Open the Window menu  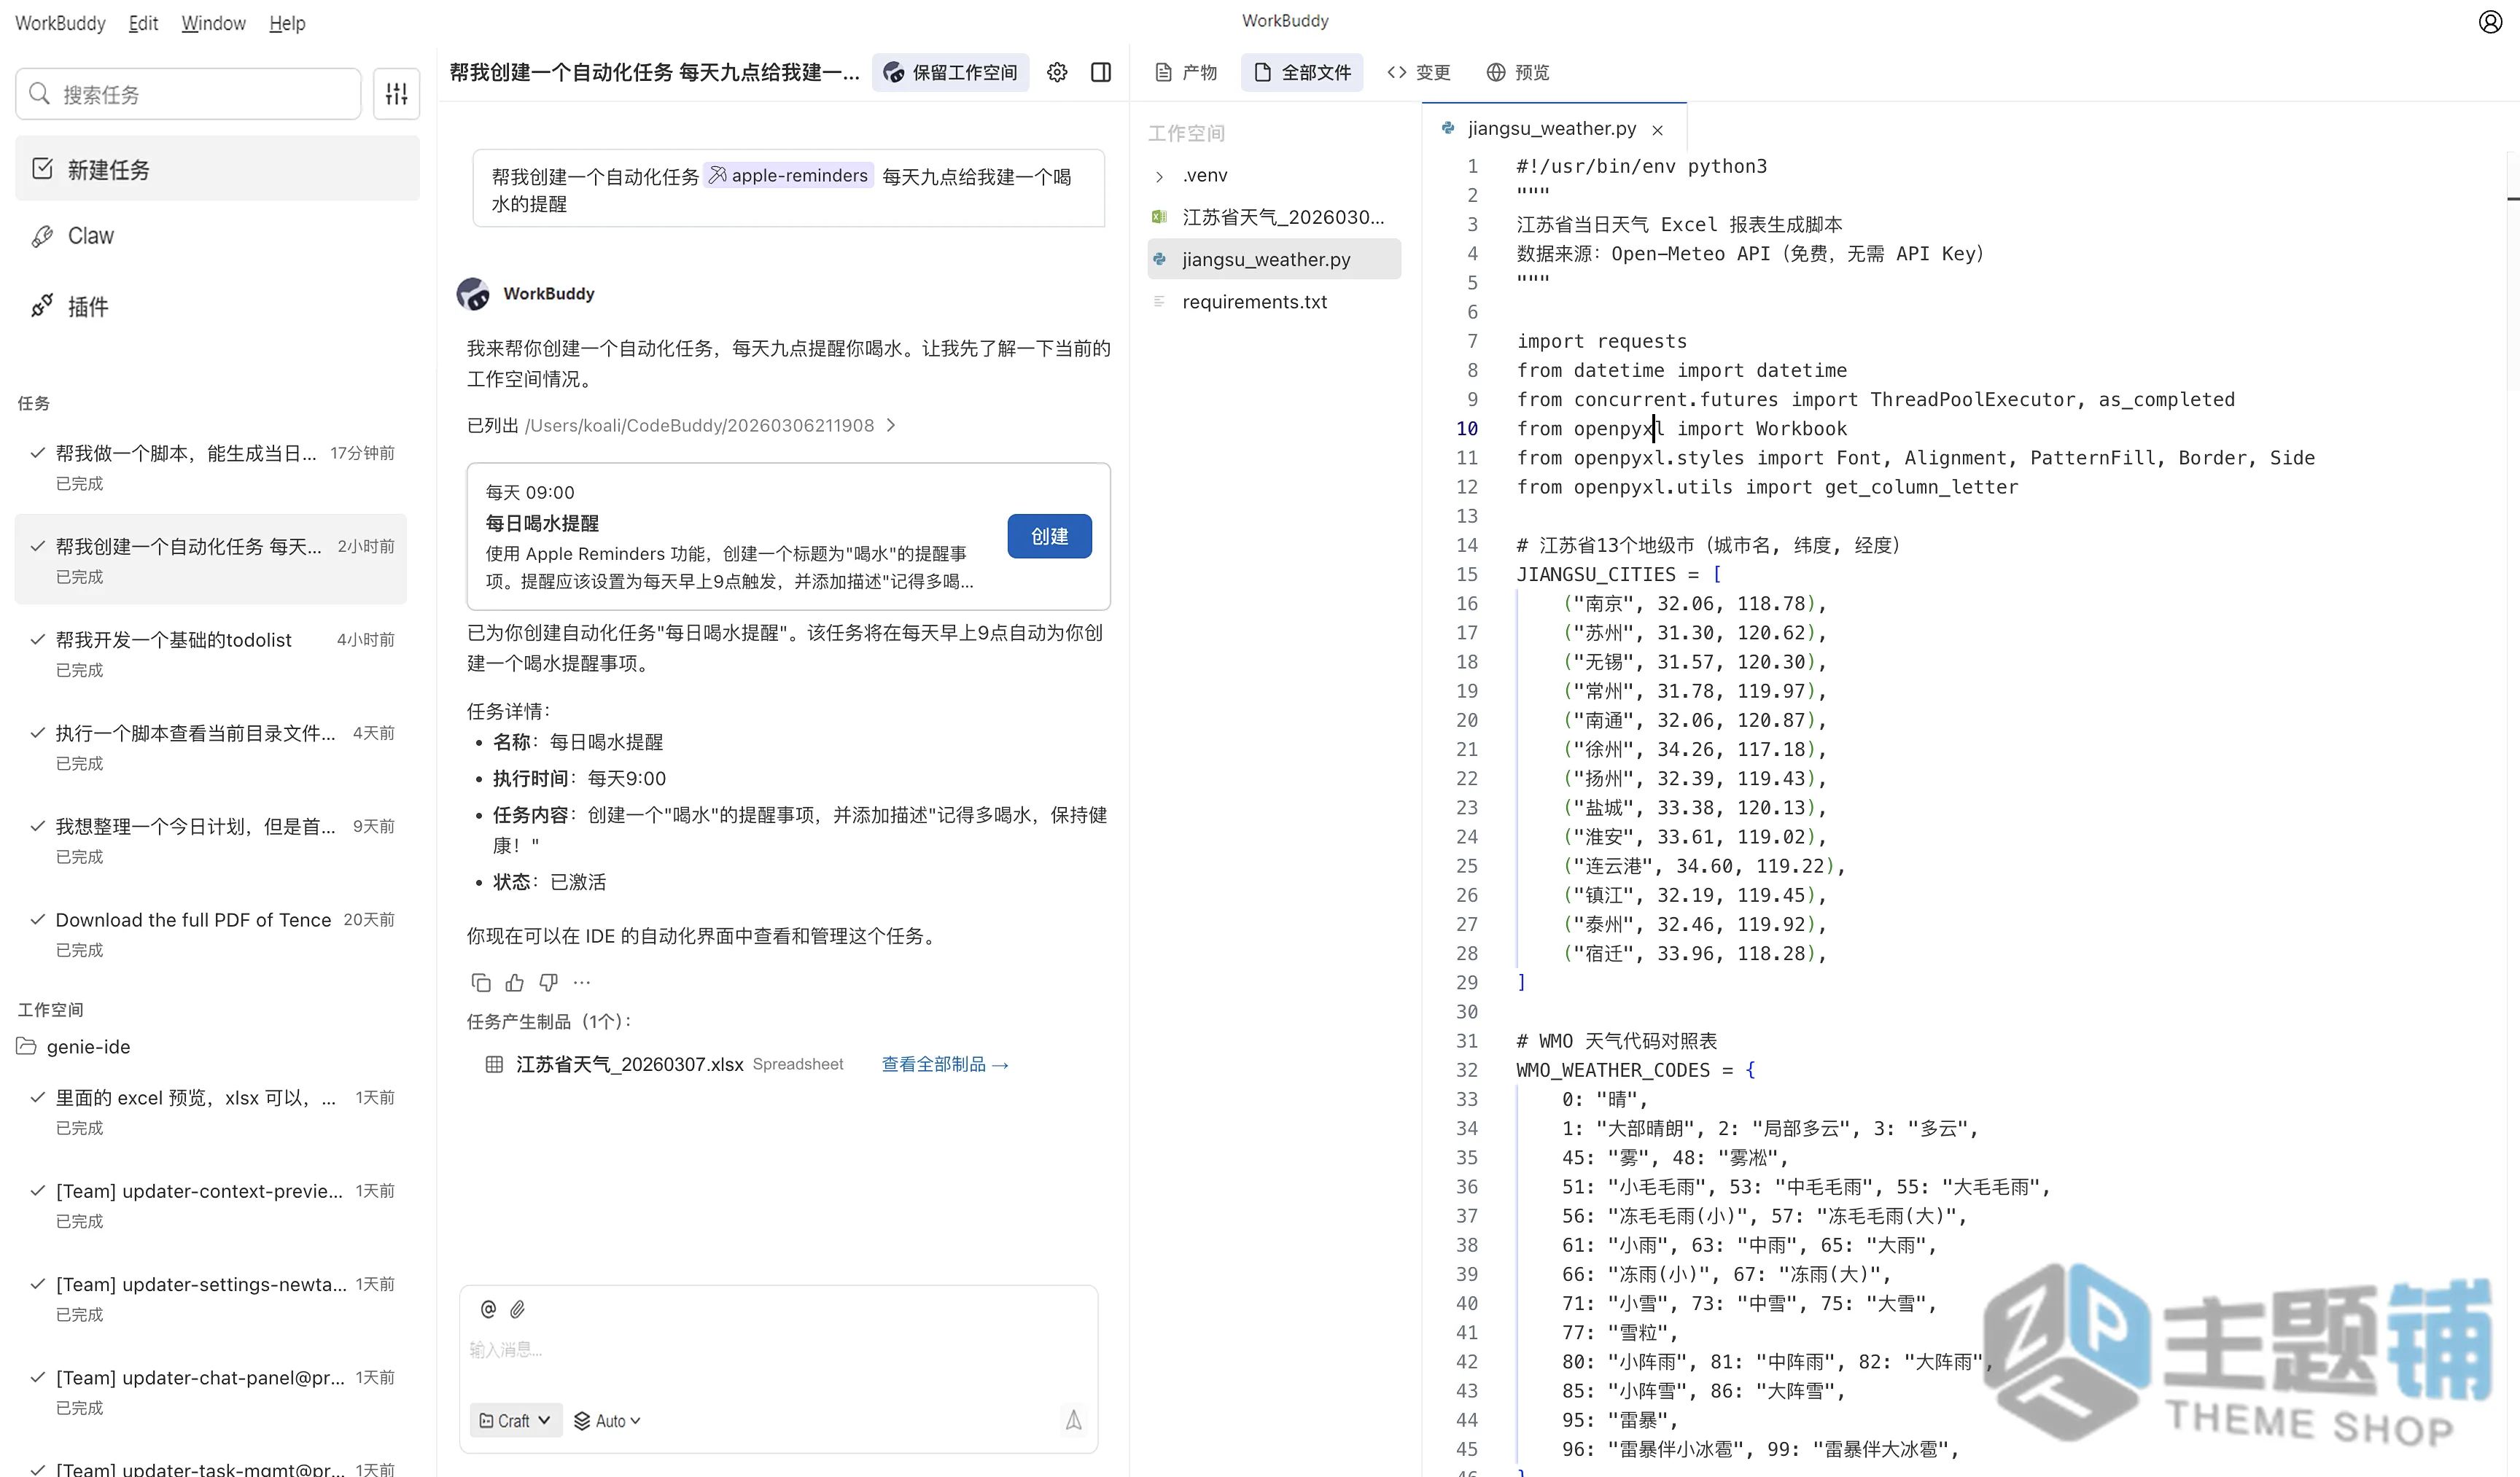[x=213, y=23]
